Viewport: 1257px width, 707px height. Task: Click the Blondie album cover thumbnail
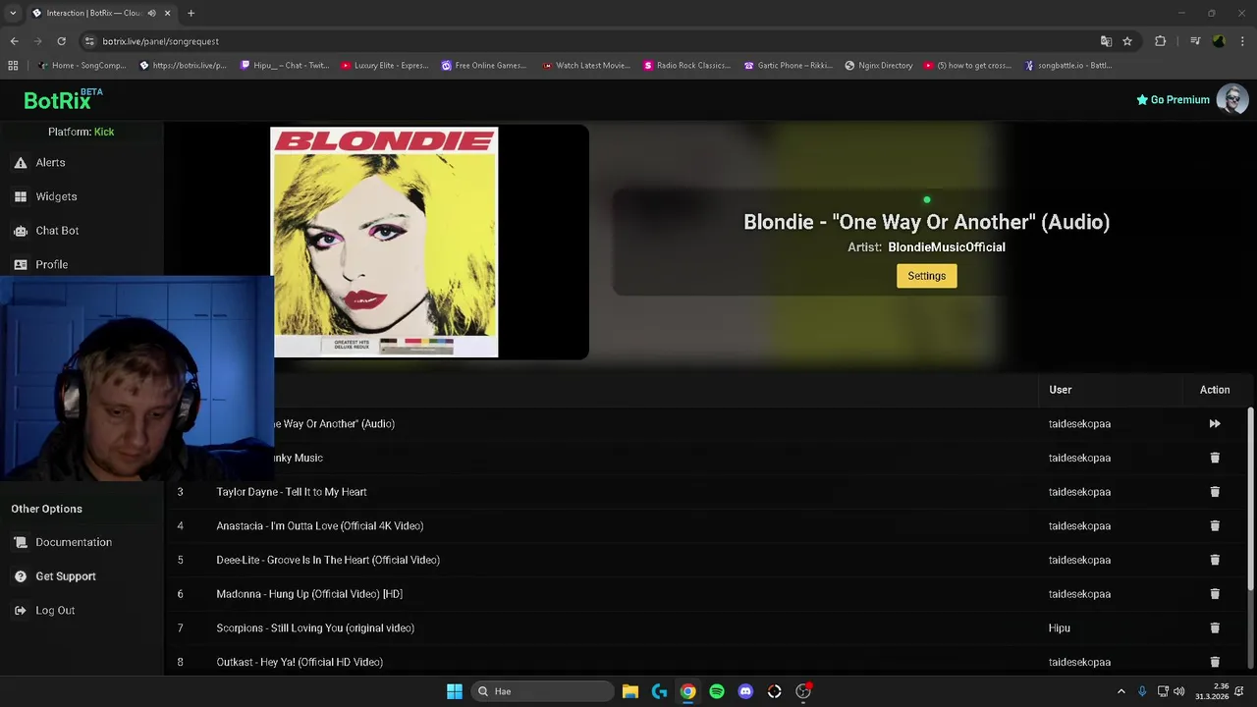click(384, 242)
